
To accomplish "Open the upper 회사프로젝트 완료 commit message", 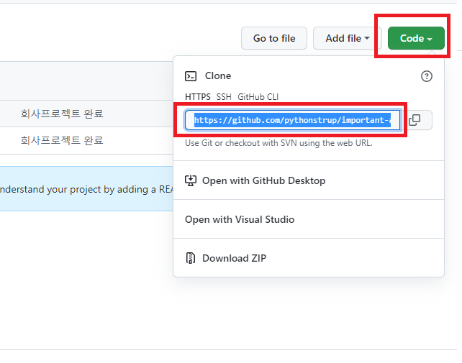I will tap(62, 114).
